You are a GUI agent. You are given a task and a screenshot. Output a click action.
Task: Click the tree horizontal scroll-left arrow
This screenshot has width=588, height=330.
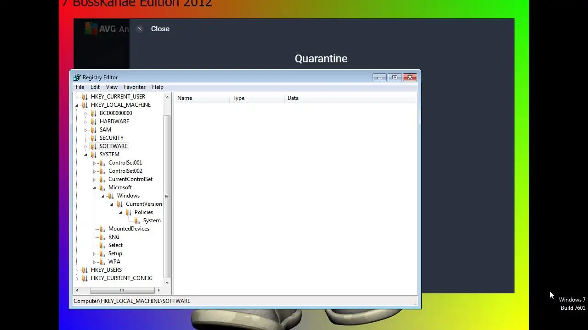click(x=77, y=290)
